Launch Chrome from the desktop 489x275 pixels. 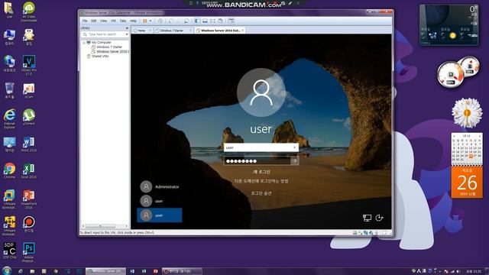click(x=9, y=170)
